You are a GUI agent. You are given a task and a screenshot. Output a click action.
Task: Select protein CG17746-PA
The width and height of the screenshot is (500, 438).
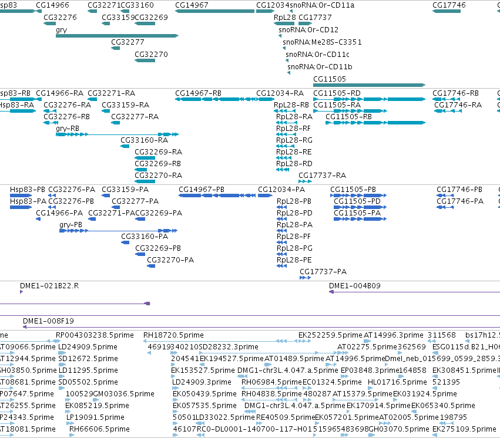pos(460,201)
